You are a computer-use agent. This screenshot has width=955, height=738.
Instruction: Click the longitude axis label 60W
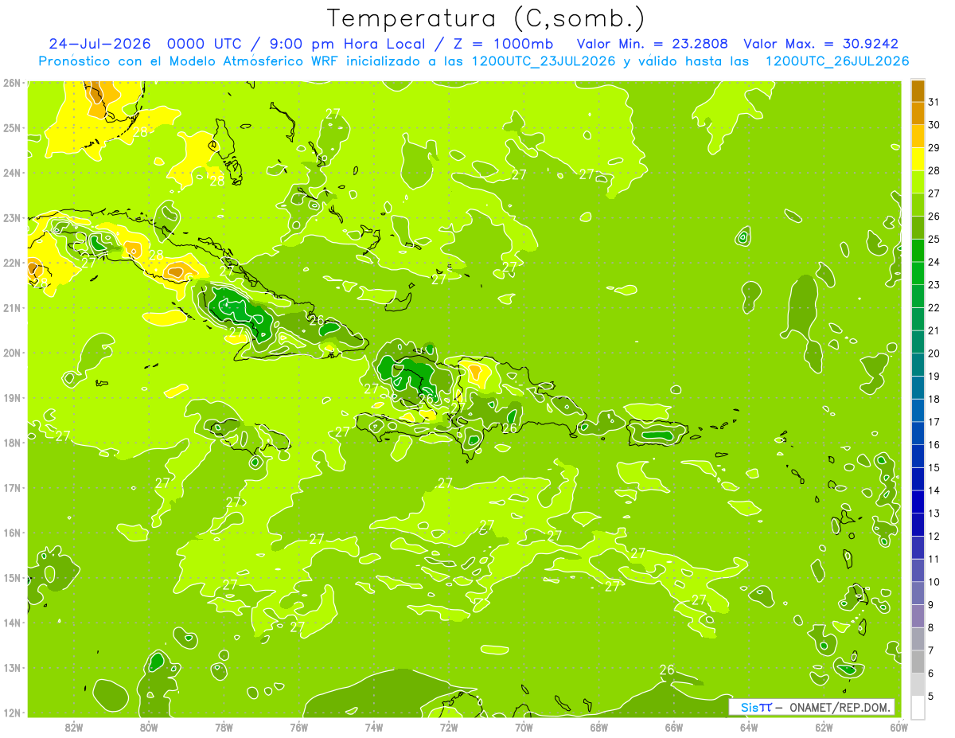[x=898, y=727]
